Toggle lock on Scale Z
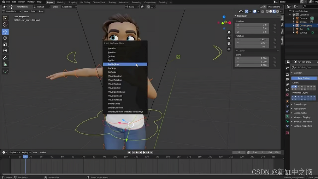Image resolution: width=318 pixels, height=179 pixels. coord(275,65)
